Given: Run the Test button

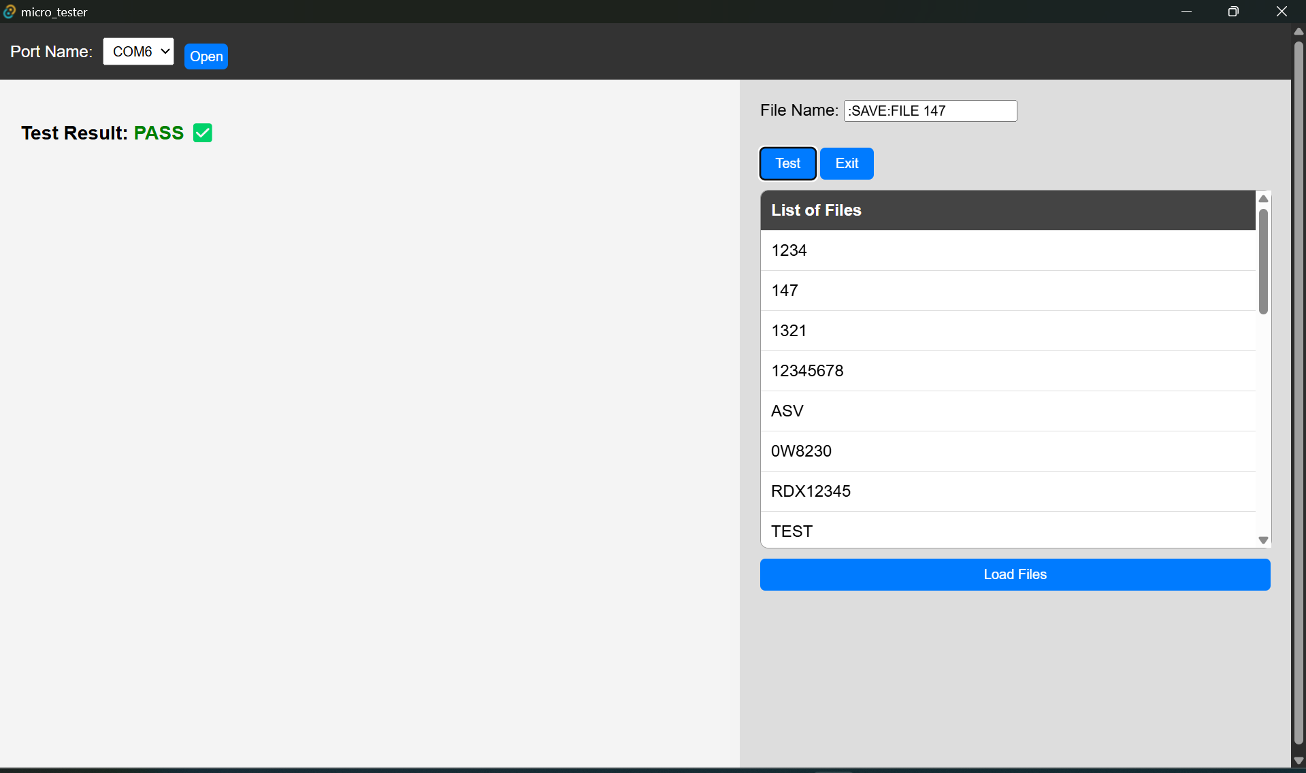Looking at the screenshot, I should pos(787,163).
